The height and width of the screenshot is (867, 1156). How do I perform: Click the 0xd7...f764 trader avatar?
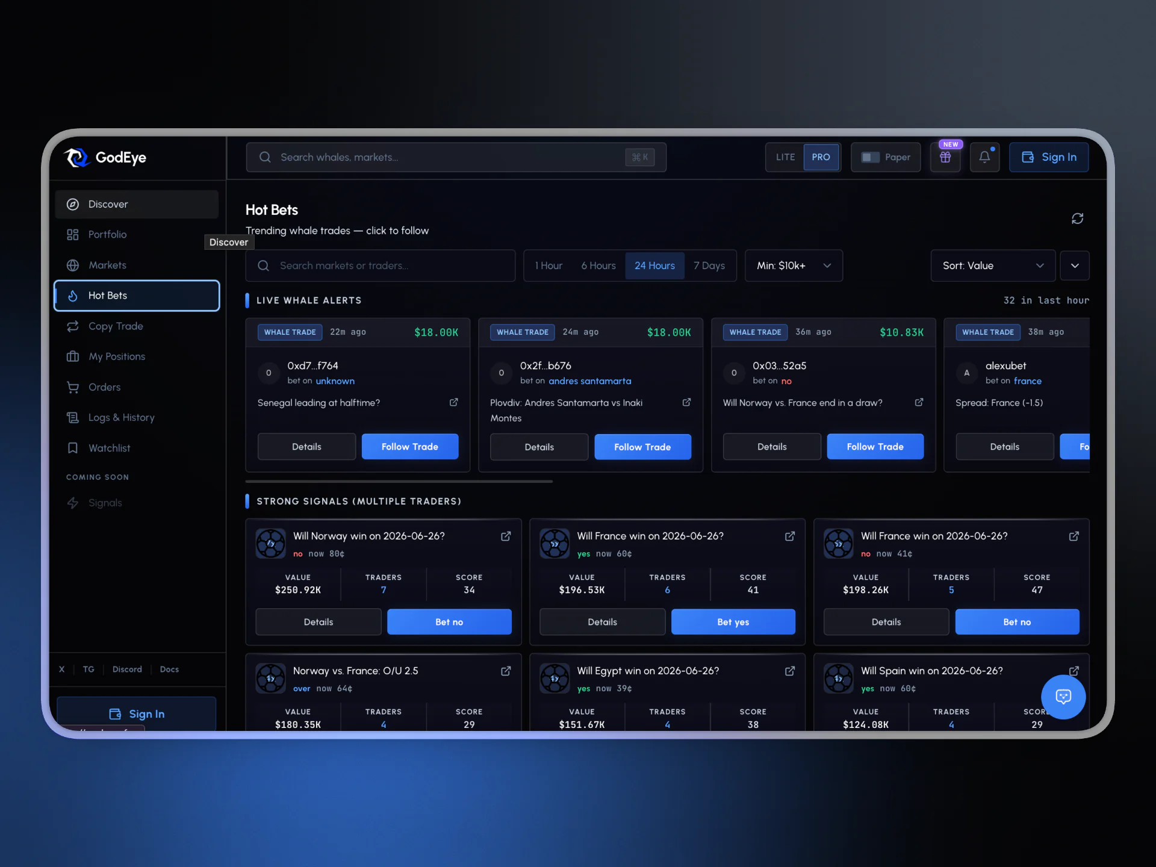point(269,373)
